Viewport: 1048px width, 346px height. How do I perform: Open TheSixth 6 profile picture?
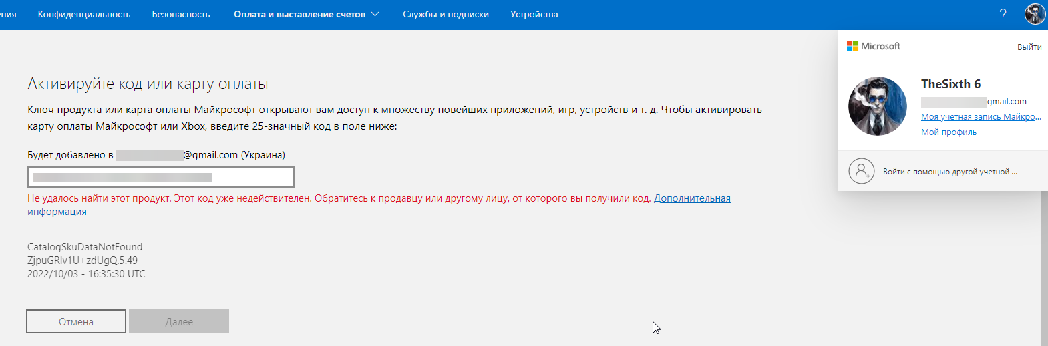coord(878,106)
